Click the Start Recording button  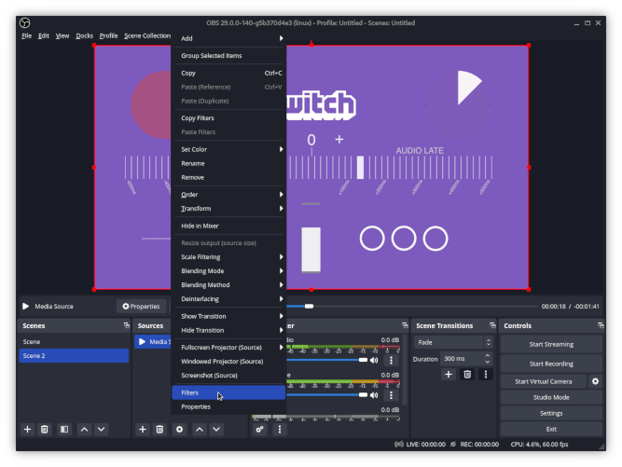tap(551, 364)
